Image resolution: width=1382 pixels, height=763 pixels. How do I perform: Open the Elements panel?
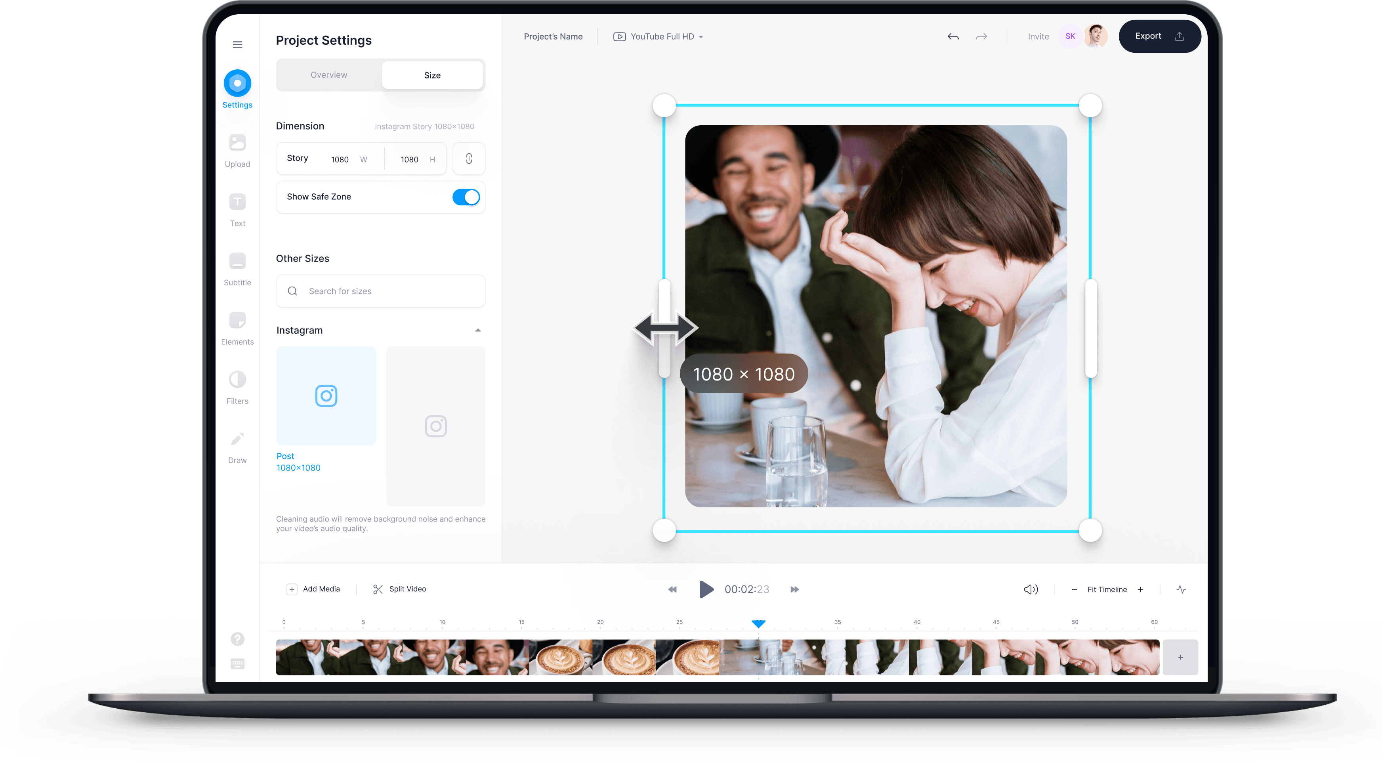(237, 320)
